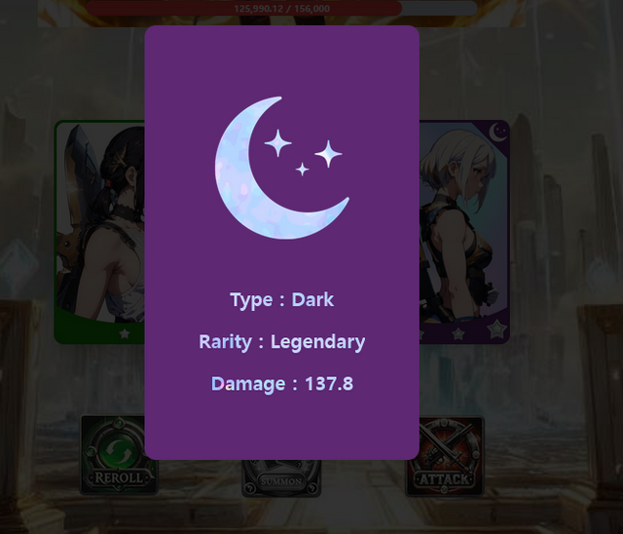The width and height of the screenshot is (623, 534).
Task: Click the Summon button
Action: click(x=281, y=478)
